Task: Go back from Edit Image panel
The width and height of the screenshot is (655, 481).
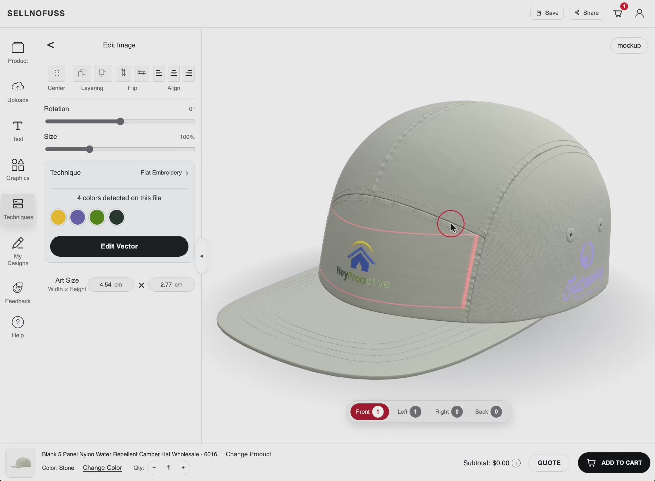Action: tap(51, 45)
